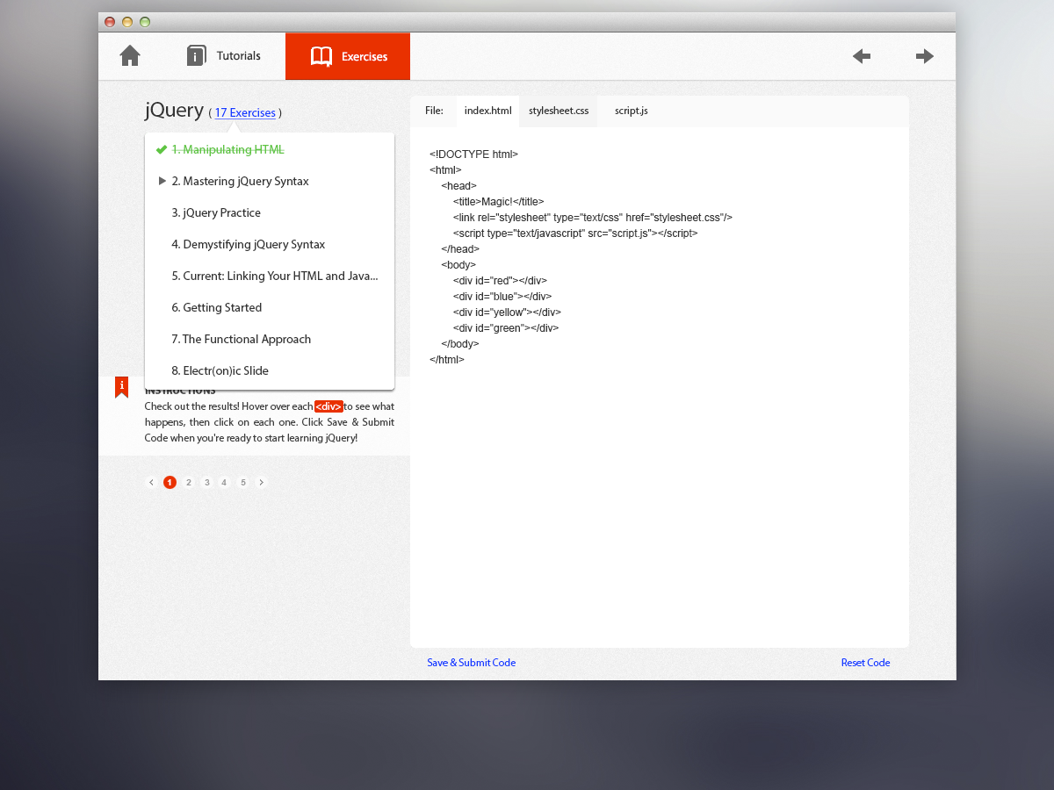This screenshot has width=1054, height=790.
Task: Click green checkmark beside Manipulating HTML
Action: (x=162, y=149)
